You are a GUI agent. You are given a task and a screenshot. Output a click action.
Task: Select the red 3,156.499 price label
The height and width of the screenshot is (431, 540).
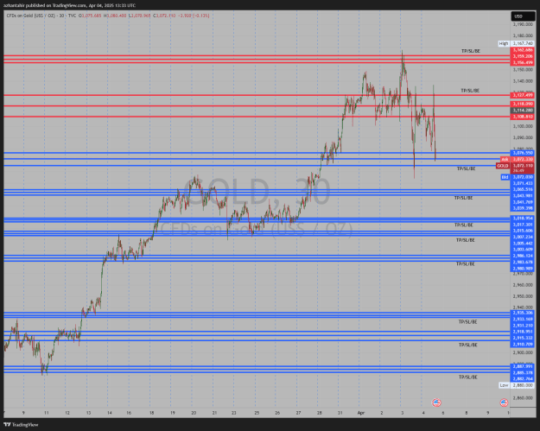[x=523, y=63]
